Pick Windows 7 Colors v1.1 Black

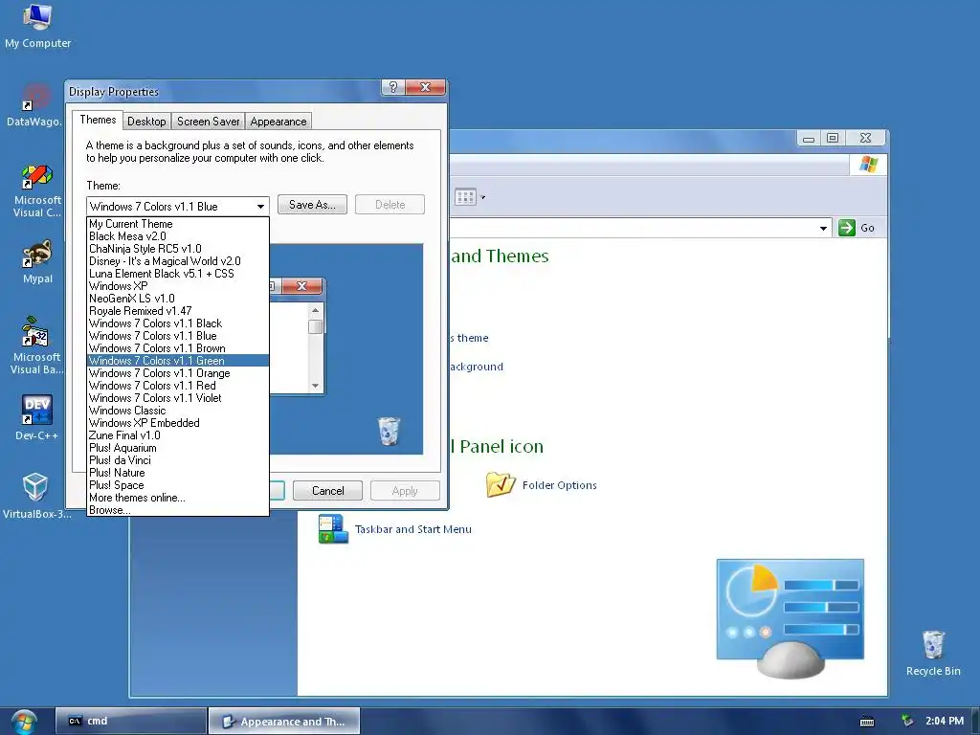tap(178, 323)
